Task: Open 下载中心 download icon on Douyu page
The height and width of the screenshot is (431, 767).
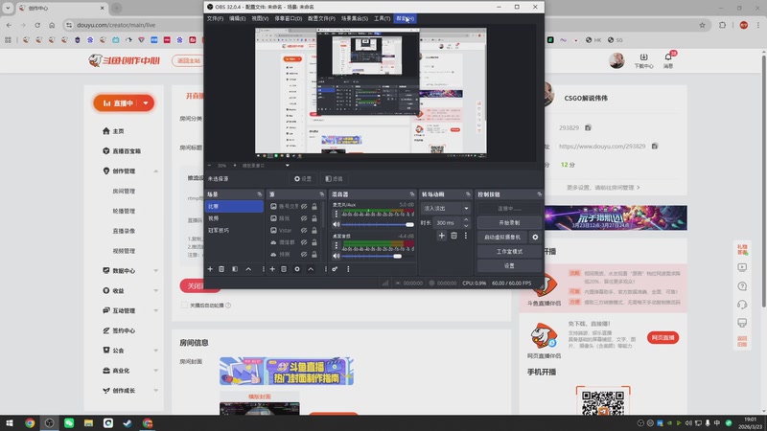Action: [x=643, y=60]
